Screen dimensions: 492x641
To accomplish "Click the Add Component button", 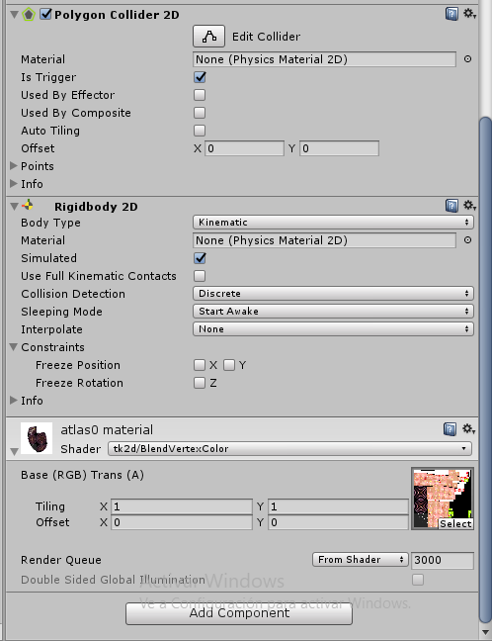I will coord(239,613).
